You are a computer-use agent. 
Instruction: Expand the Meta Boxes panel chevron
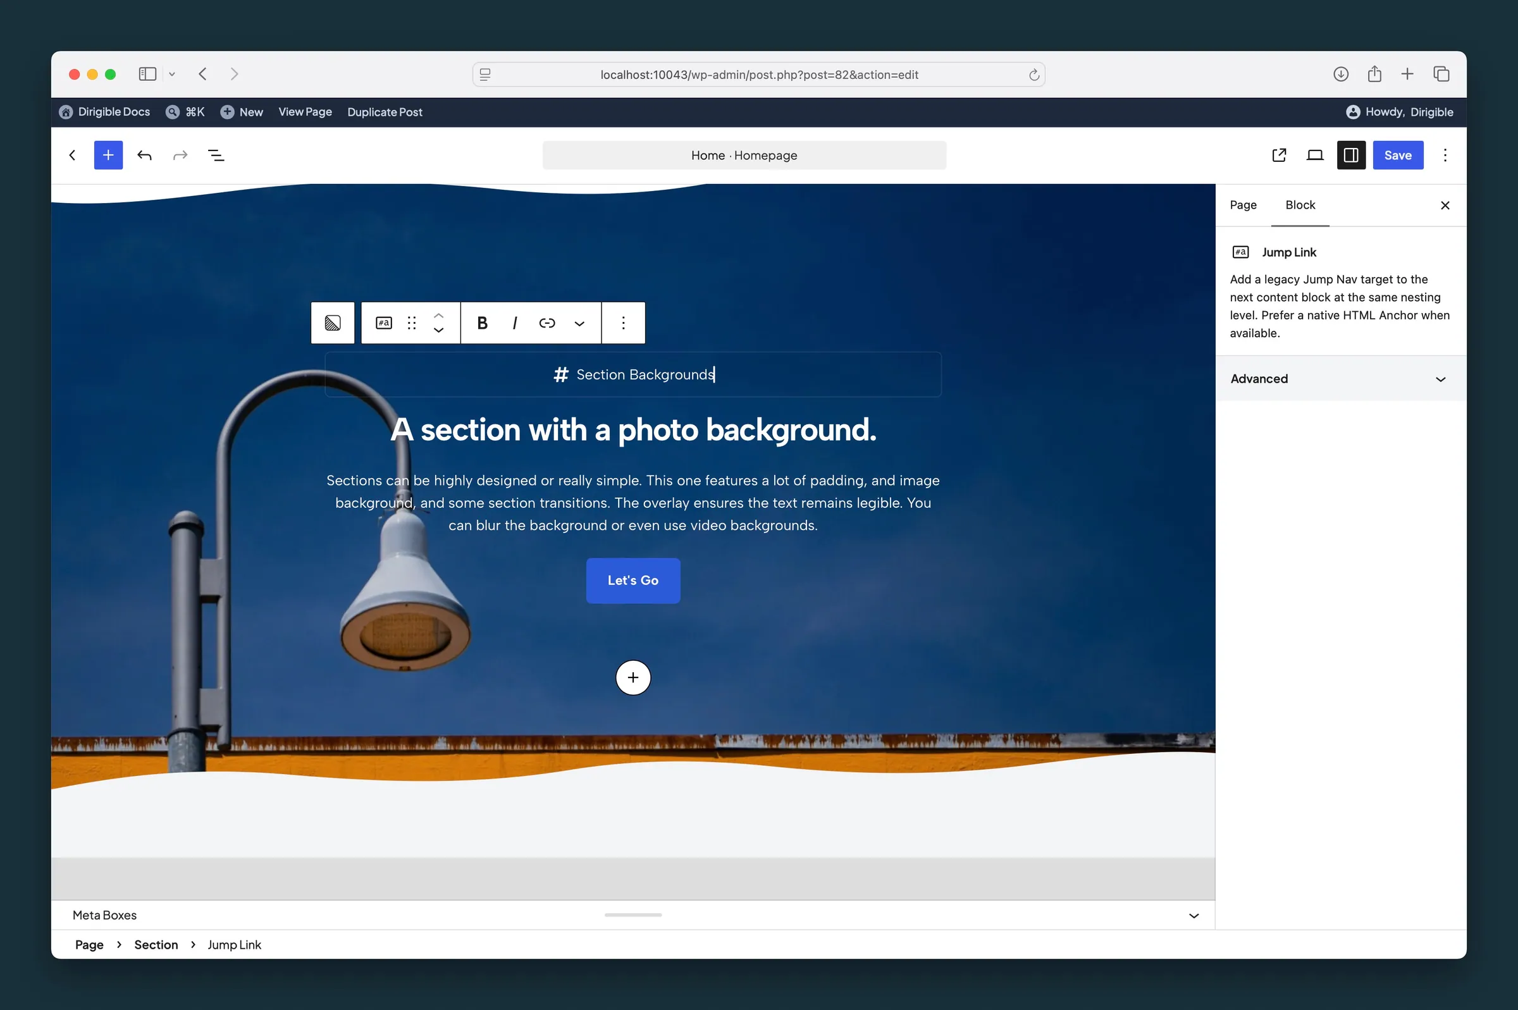[x=1194, y=915]
